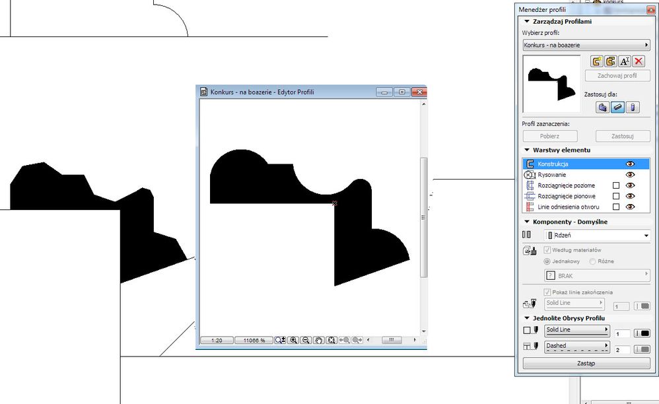Collapse the Warstwy elementu section
The image size is (659, 404).
[x=527, y=150]
